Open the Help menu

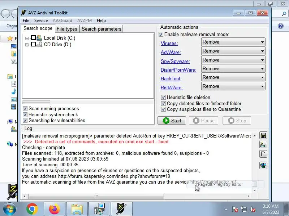[101, 21]
